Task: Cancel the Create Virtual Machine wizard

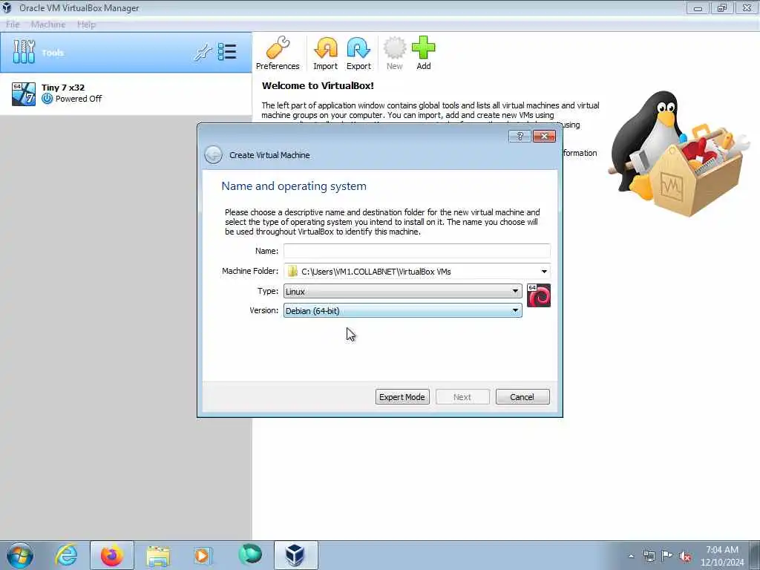Action: pyautogui.click(x=522, y=397)
